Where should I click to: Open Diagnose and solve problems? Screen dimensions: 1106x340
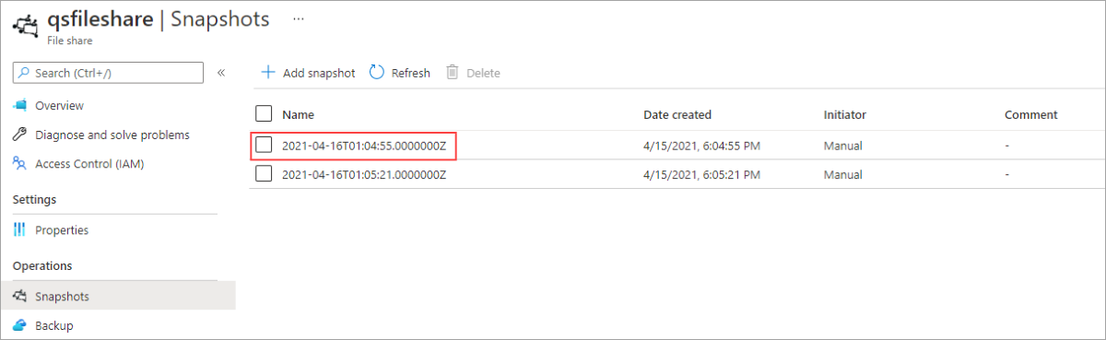[112, 135]
